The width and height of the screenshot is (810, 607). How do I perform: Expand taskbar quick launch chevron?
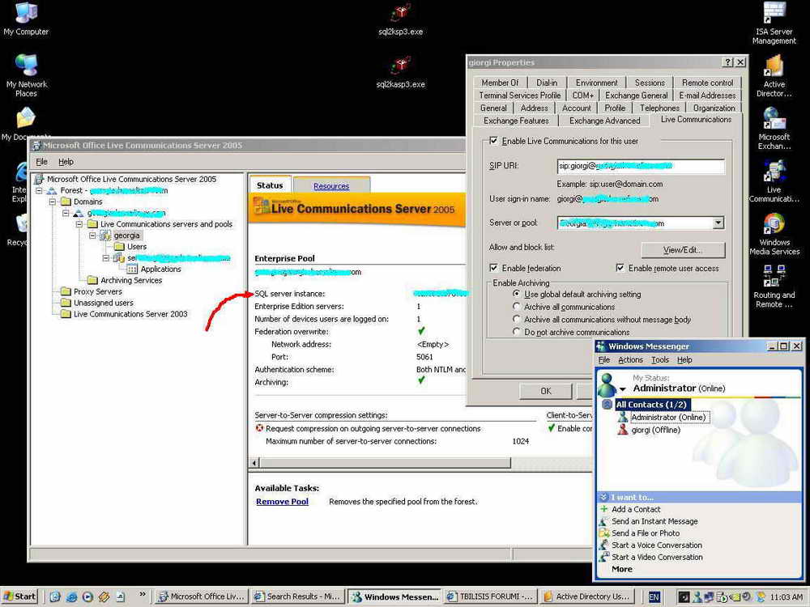pyautogui.click(x=143, y=593)
